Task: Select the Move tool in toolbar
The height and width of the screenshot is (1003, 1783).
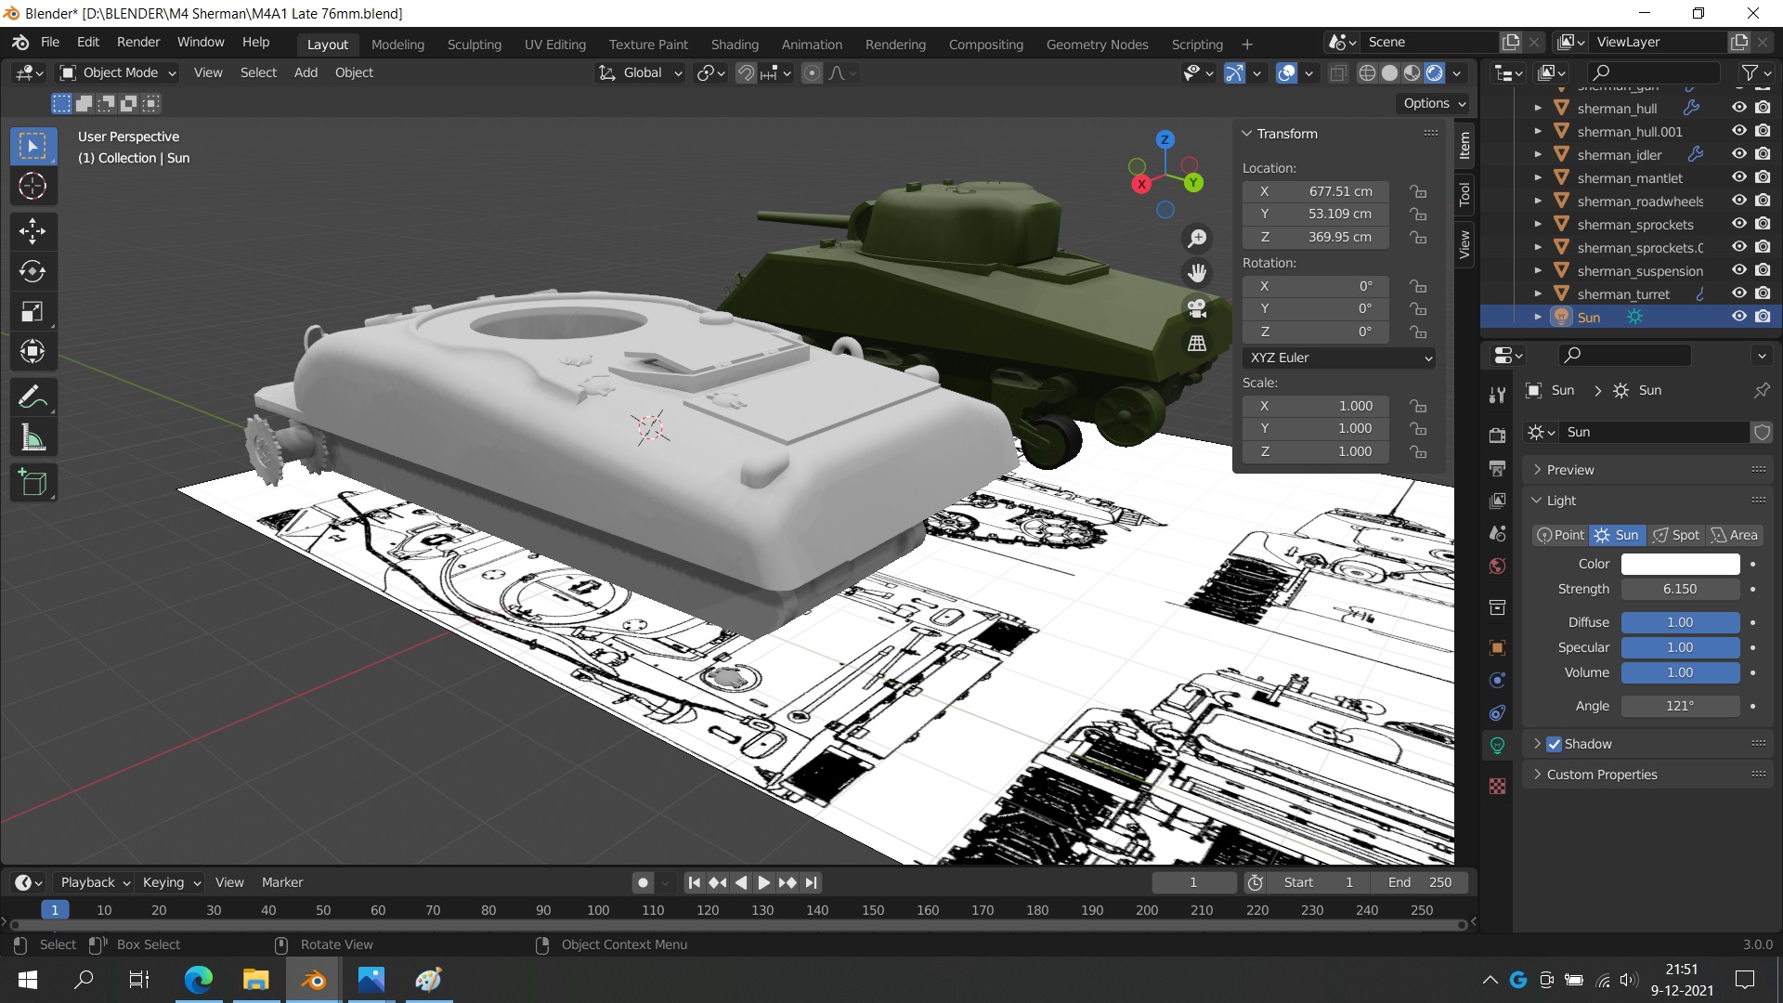Action: tap(33, 230)
